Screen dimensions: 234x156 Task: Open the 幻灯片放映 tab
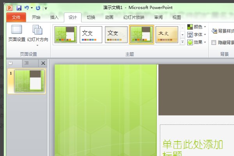tap(134, 17)
